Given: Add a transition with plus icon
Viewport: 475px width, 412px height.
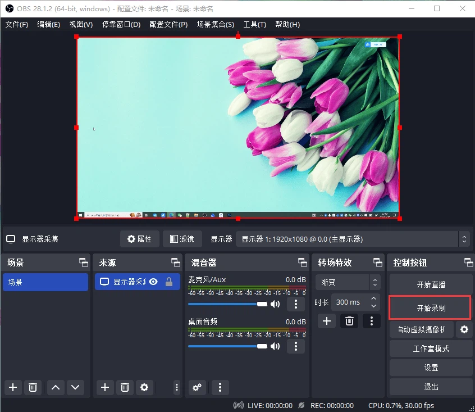Looking at the screenshot, I should pos(327,321).
